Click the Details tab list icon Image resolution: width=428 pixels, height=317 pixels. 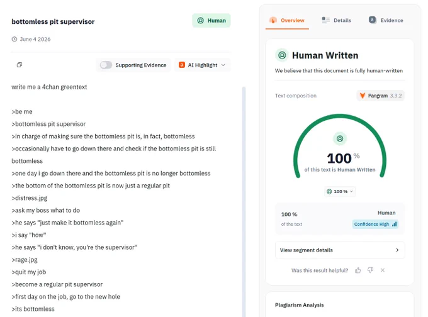325,20
